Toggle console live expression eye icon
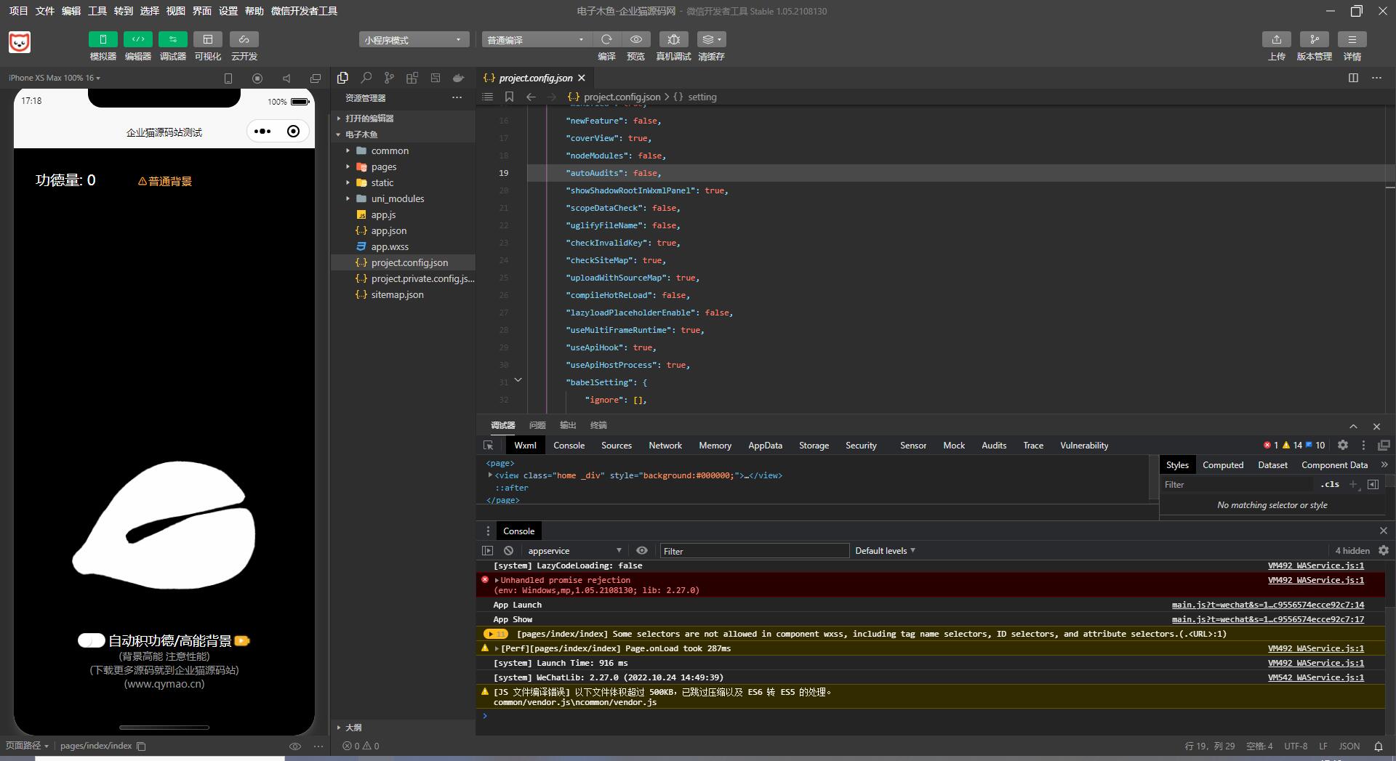This screenshot has height=761, width=1396. (x=642, y=551)
